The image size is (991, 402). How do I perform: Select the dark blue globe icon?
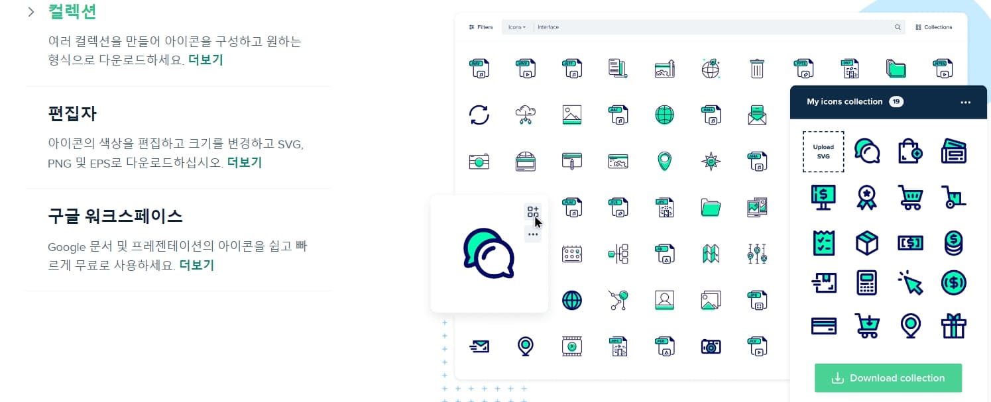click(x=571, y=300)
